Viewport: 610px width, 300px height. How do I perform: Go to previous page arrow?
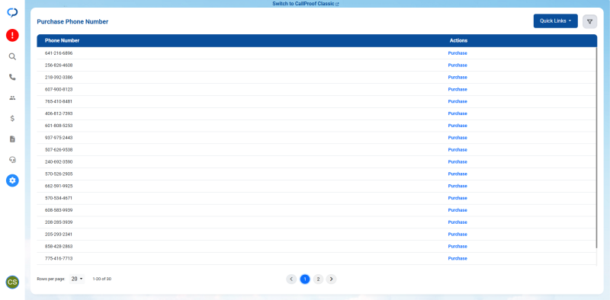tap(291, 279)
